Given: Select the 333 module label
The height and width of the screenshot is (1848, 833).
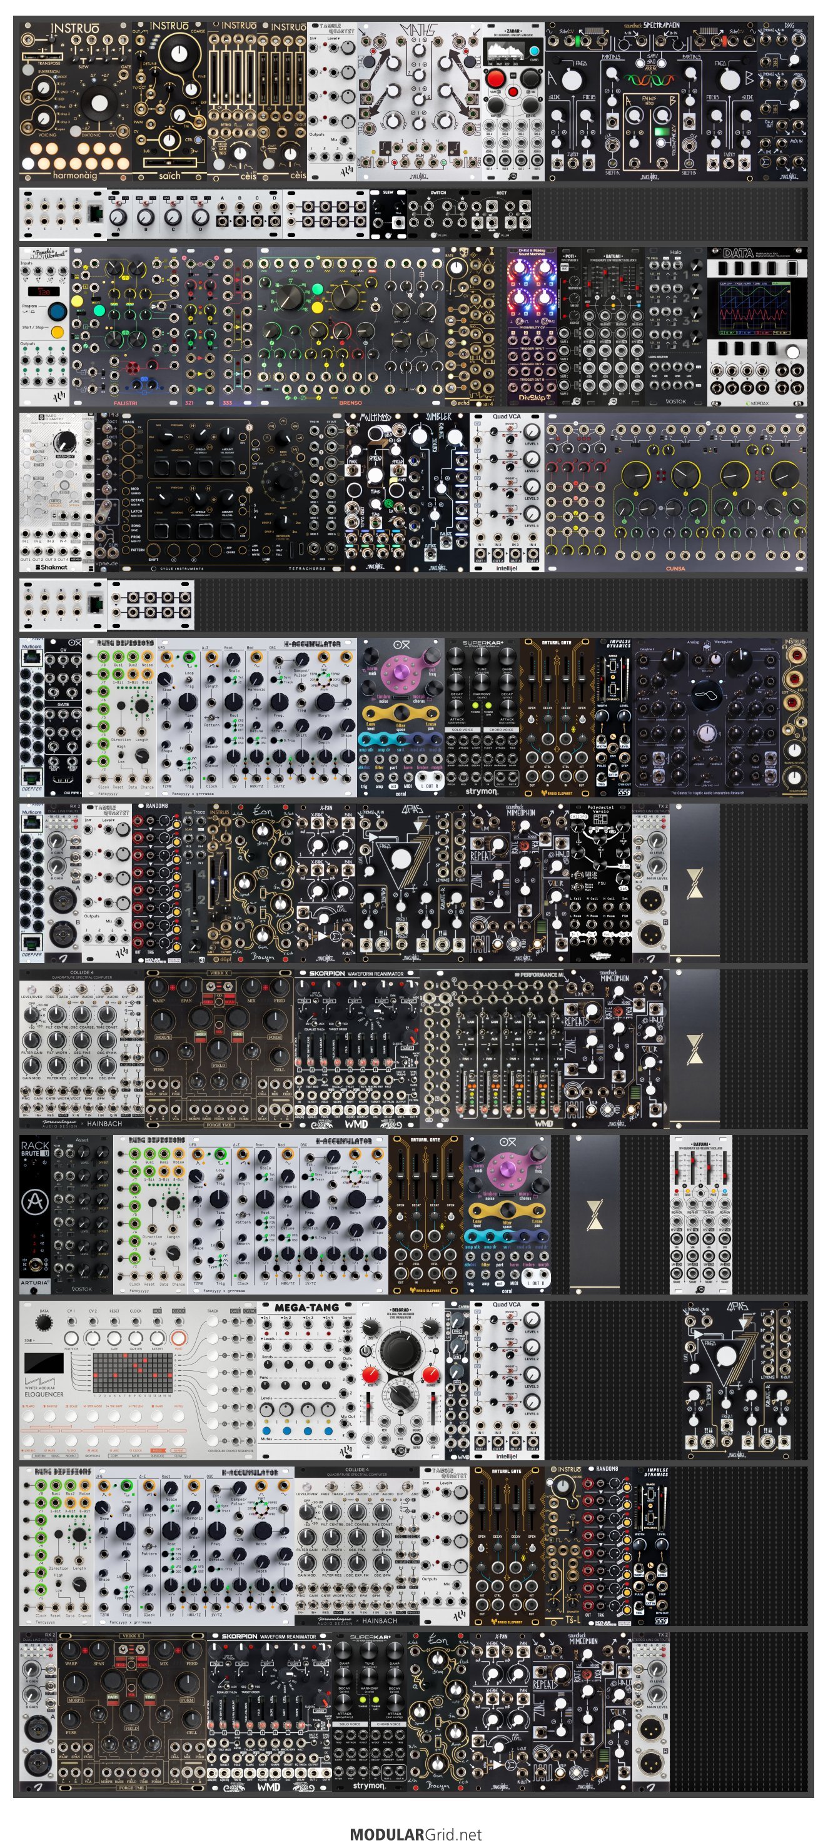Looking at the screenshot, I should pyautogui.click(x=227, y=403).
